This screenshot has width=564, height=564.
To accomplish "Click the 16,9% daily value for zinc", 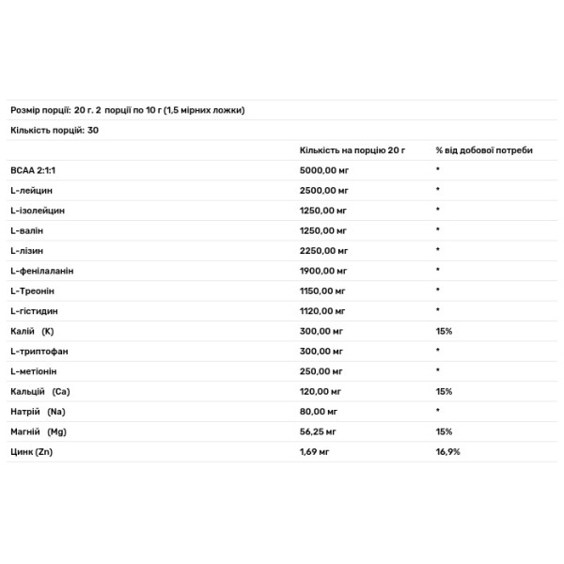I will pos(447,451).
